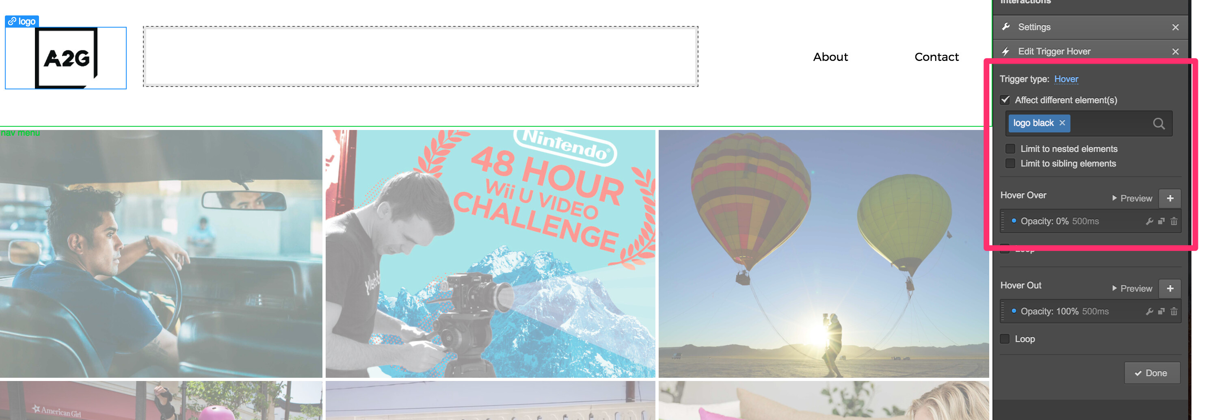Close the Settings panel row
This screenshot has height=420, width=1215.
point(1175,27)
